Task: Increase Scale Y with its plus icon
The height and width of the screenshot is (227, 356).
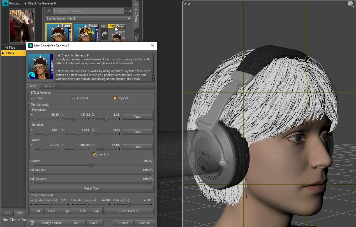Action: 89,149
